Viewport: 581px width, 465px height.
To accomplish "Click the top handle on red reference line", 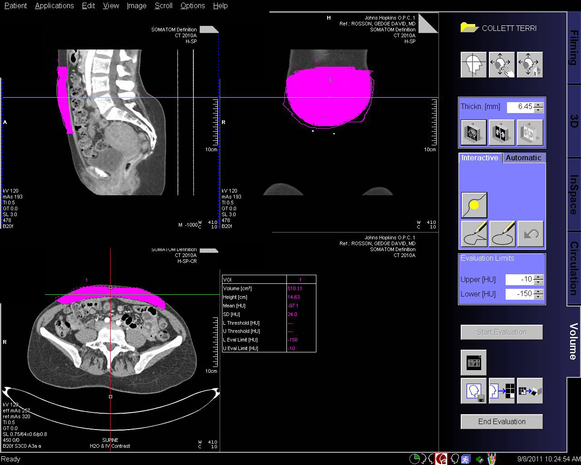I will click(110, 287).
